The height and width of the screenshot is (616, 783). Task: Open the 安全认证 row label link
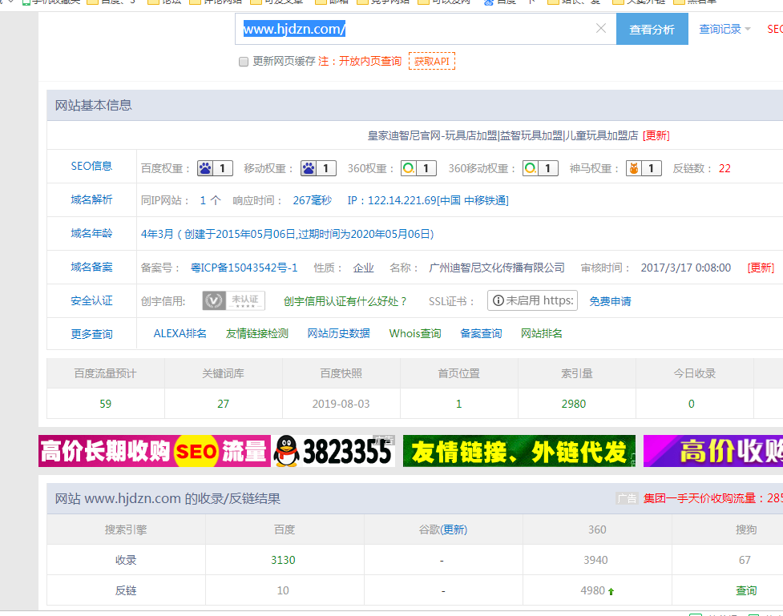pos(91,300)
